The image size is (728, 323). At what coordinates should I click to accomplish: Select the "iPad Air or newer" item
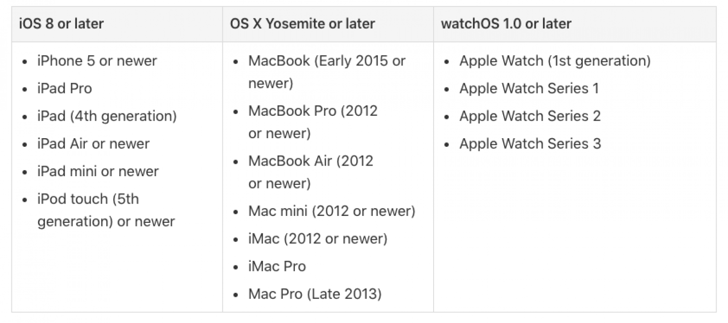93,144
